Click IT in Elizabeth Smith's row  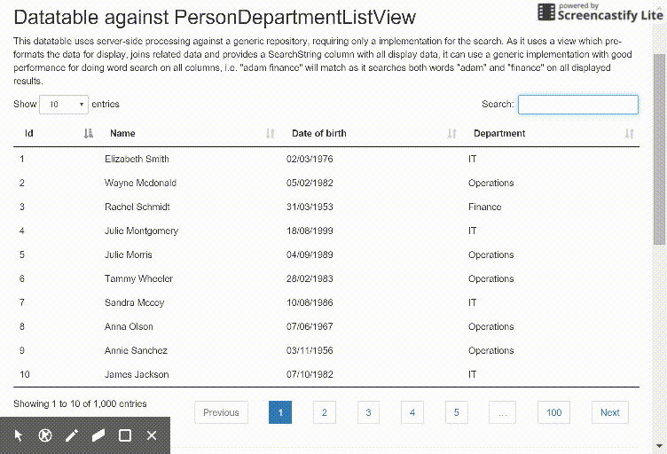[x=473, y=159]
